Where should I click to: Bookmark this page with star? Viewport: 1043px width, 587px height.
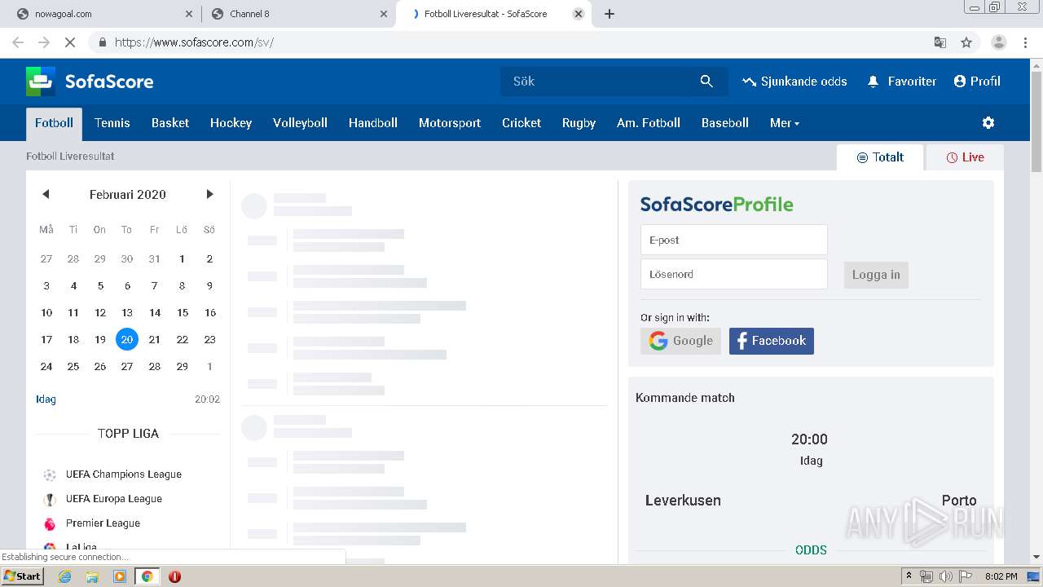click(x=966, y=42)
